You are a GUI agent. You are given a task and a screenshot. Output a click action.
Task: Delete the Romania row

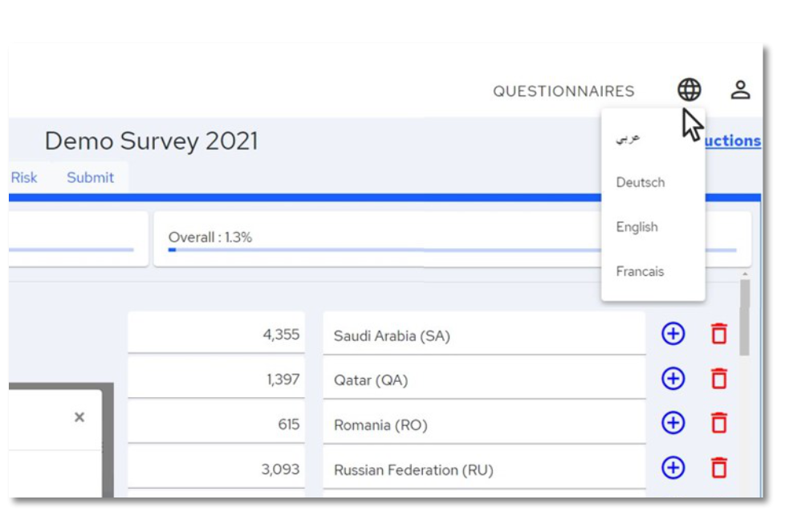click(719, 423)
